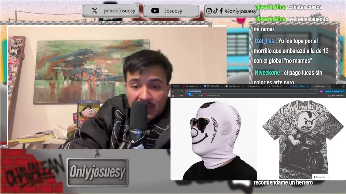Open the Maps bookmark
Viewport: 346px width, 194px height.
click(199, 96)
